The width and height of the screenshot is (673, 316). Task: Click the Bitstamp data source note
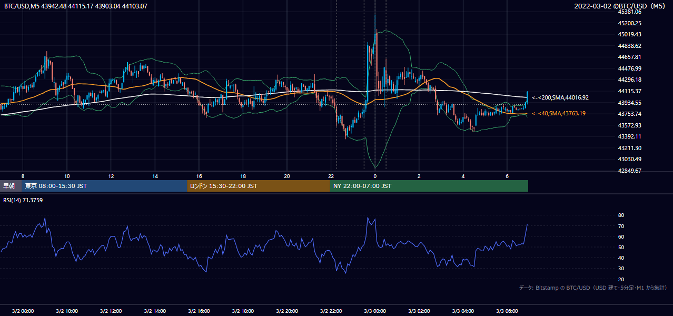[593, 288]
